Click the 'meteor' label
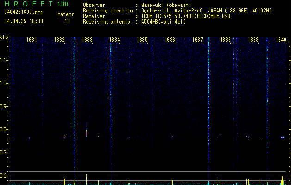This screenshot has height=185, width=291. [x=66, y=14]
